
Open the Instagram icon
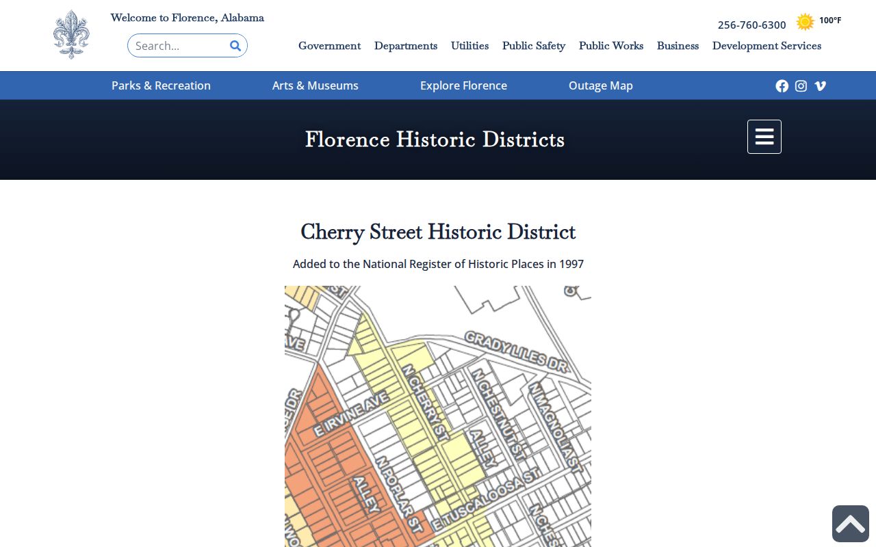coord(801,85)
